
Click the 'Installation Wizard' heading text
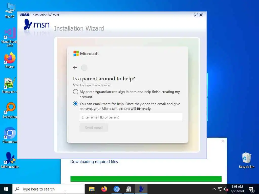(79, 28)
